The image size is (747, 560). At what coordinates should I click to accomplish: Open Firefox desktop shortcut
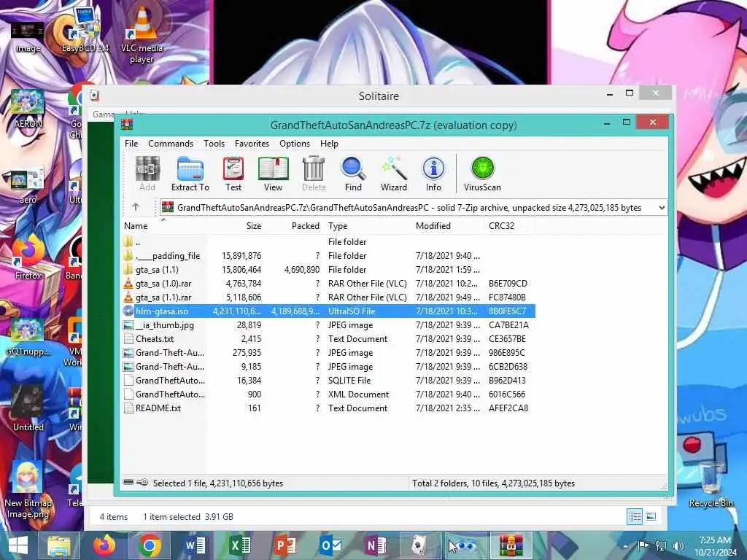[x=28, y=257]
